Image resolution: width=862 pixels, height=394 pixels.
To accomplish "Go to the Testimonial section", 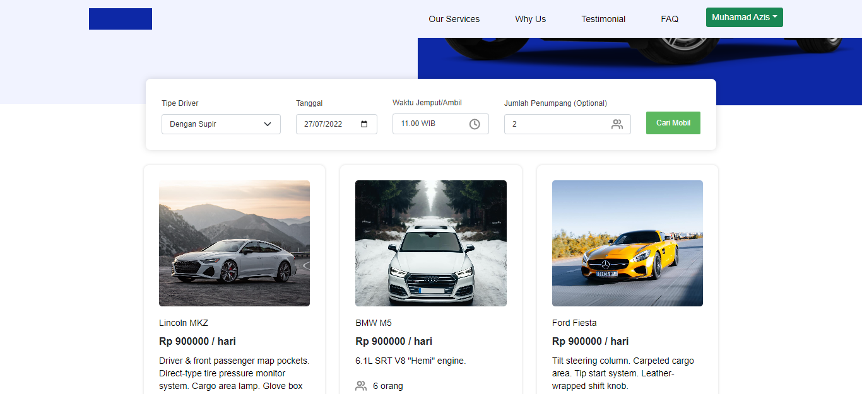I will (603, 19).
